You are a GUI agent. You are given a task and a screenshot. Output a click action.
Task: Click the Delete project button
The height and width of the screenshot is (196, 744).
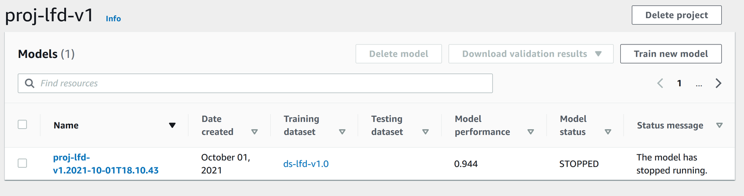[676, 15]
